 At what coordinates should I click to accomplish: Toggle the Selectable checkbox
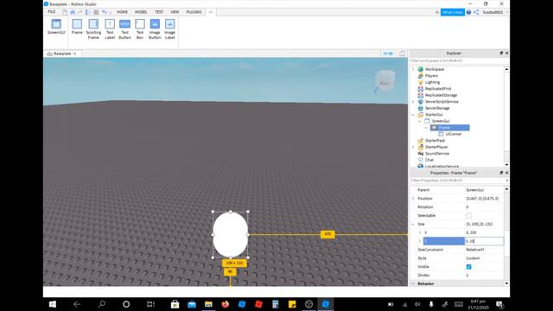coord(468,215)
